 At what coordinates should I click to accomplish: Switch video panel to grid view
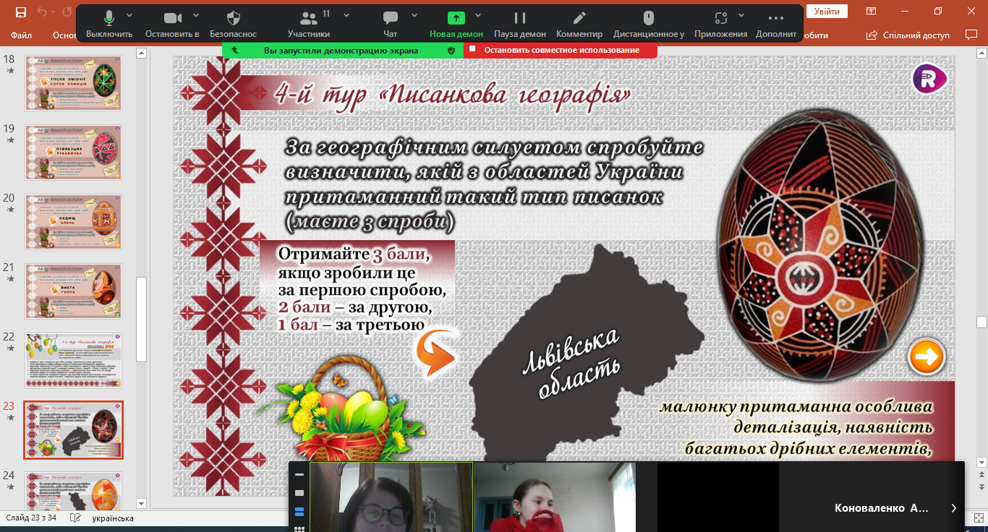[x=299, y=528]
